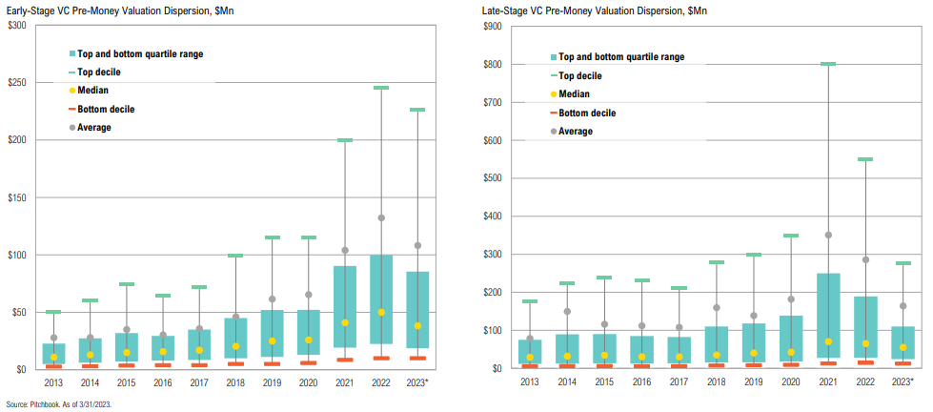Screen dimensions: 933x412
Task: Click the 2018 x-axis label on Late-Stage chart
Action: pos(716,381)
